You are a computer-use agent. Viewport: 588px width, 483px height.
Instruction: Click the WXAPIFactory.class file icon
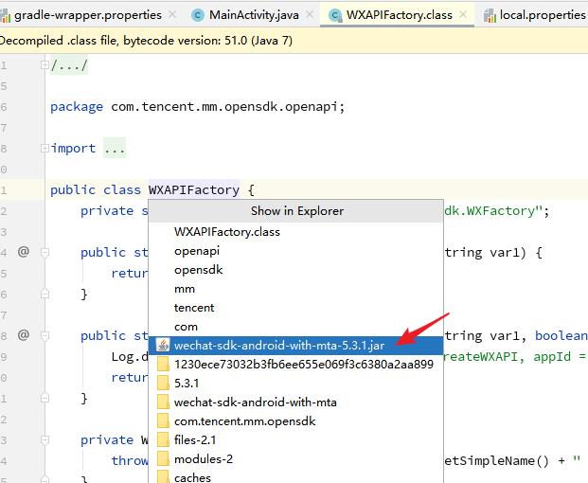pos(335,15)
